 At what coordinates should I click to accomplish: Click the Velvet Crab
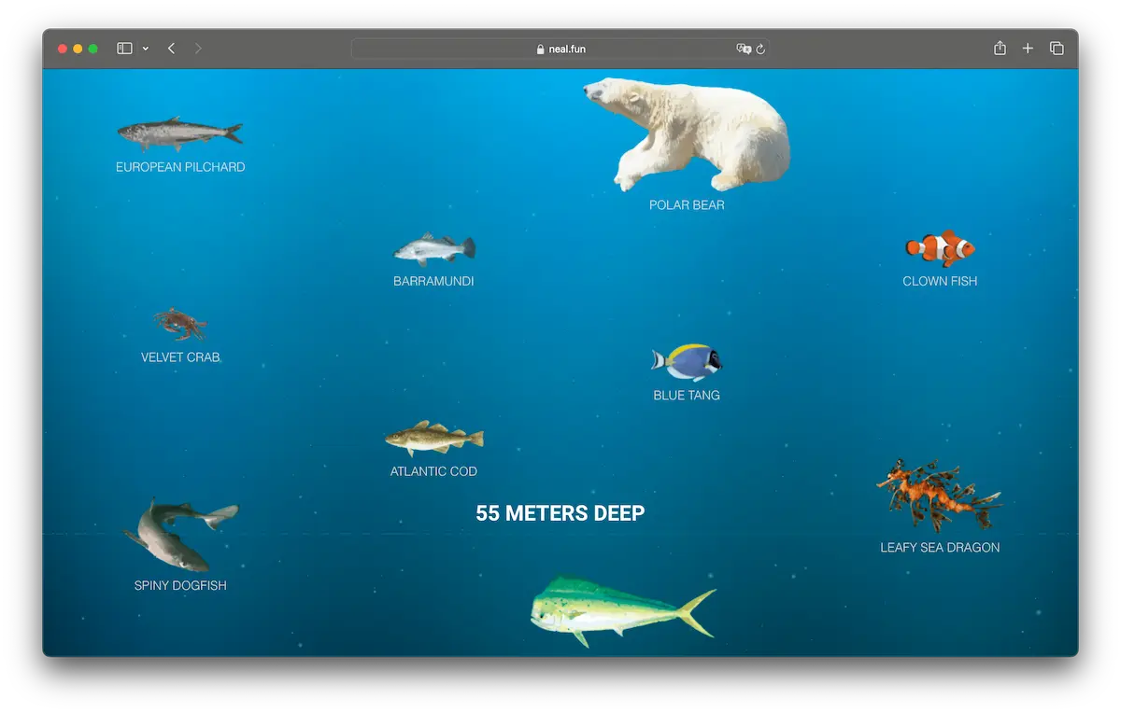pos(179,324)
